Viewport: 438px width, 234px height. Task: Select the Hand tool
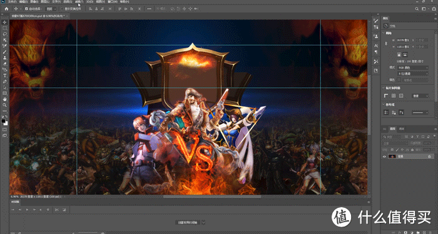[4, 99]
